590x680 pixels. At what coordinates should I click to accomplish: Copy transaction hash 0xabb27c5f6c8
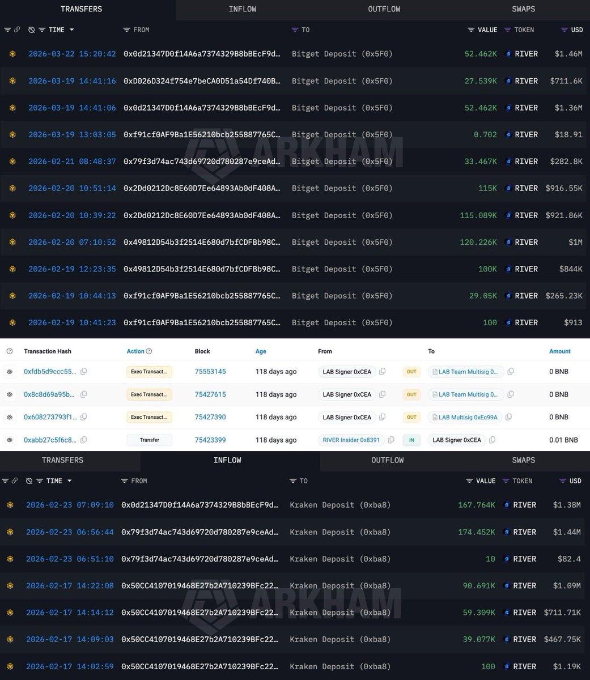83,440
